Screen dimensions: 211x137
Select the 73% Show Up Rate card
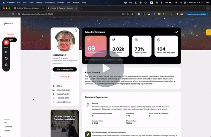tap(142, 46)
